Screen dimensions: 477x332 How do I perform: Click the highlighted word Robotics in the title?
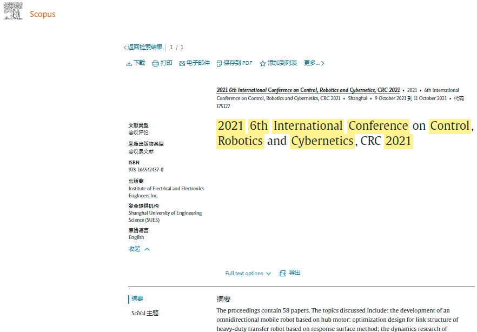pyautogui.click(x=240, y=141)
